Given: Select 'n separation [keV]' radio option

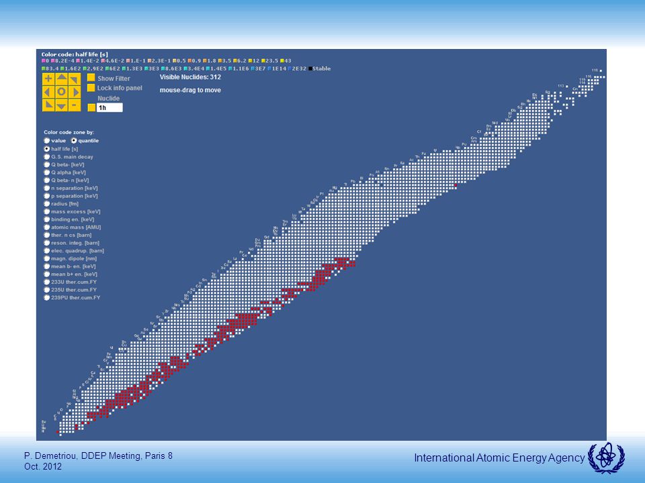Looking at the screenshot, I should click(x=47, y=188).
